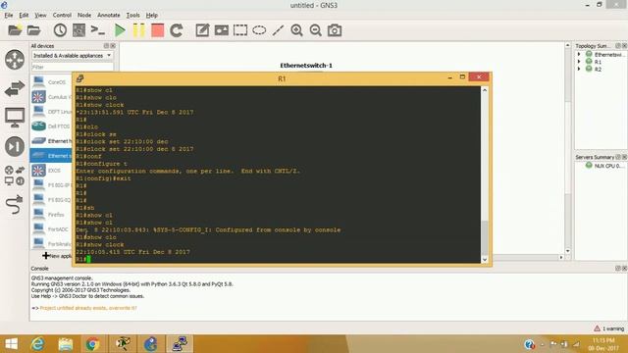This screenshot has height=353, width=628.
Task: Browse all devices sidebar icon
Action: tap(15, 176)
